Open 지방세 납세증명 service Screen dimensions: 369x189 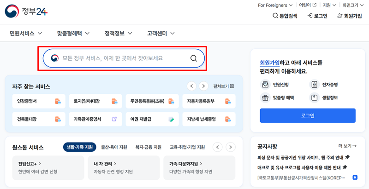tap(209, 119)
